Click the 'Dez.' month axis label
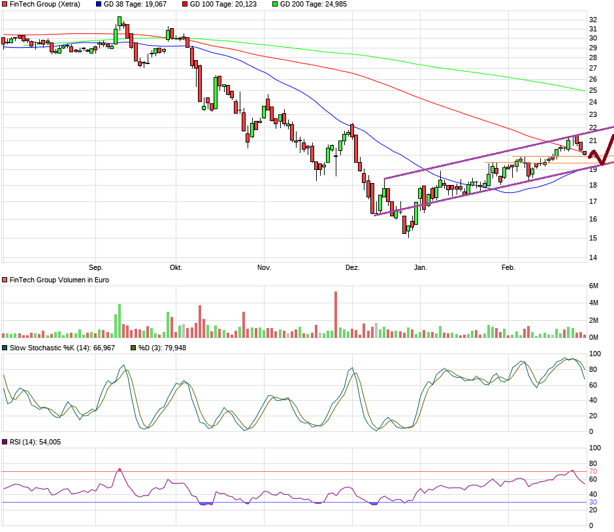 click(x=353, y=267)
